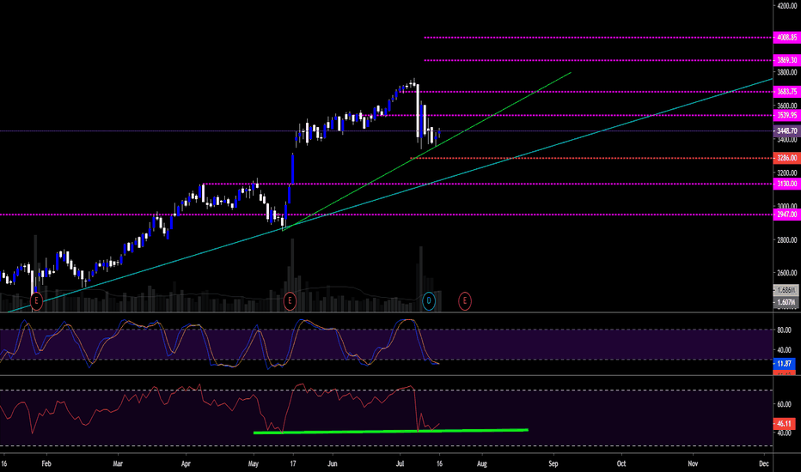Select the long teal trendline
The height and width of the screenshot is (472, 801).
click(x=391, y=195)
